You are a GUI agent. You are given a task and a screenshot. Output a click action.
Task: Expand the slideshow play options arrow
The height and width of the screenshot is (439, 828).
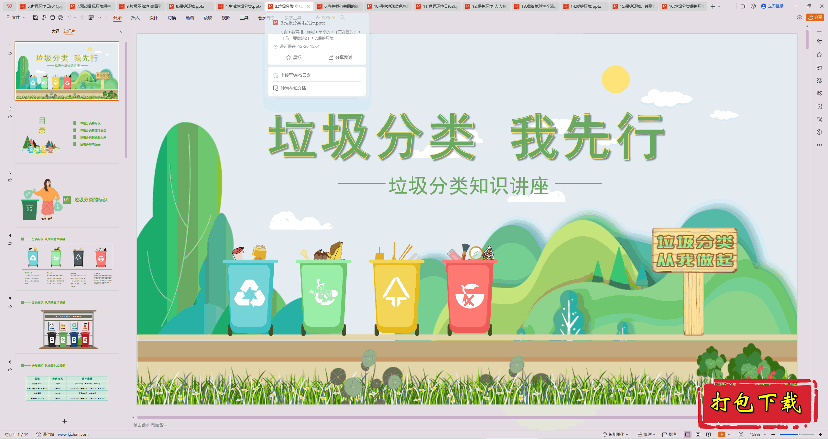[729, 434]
